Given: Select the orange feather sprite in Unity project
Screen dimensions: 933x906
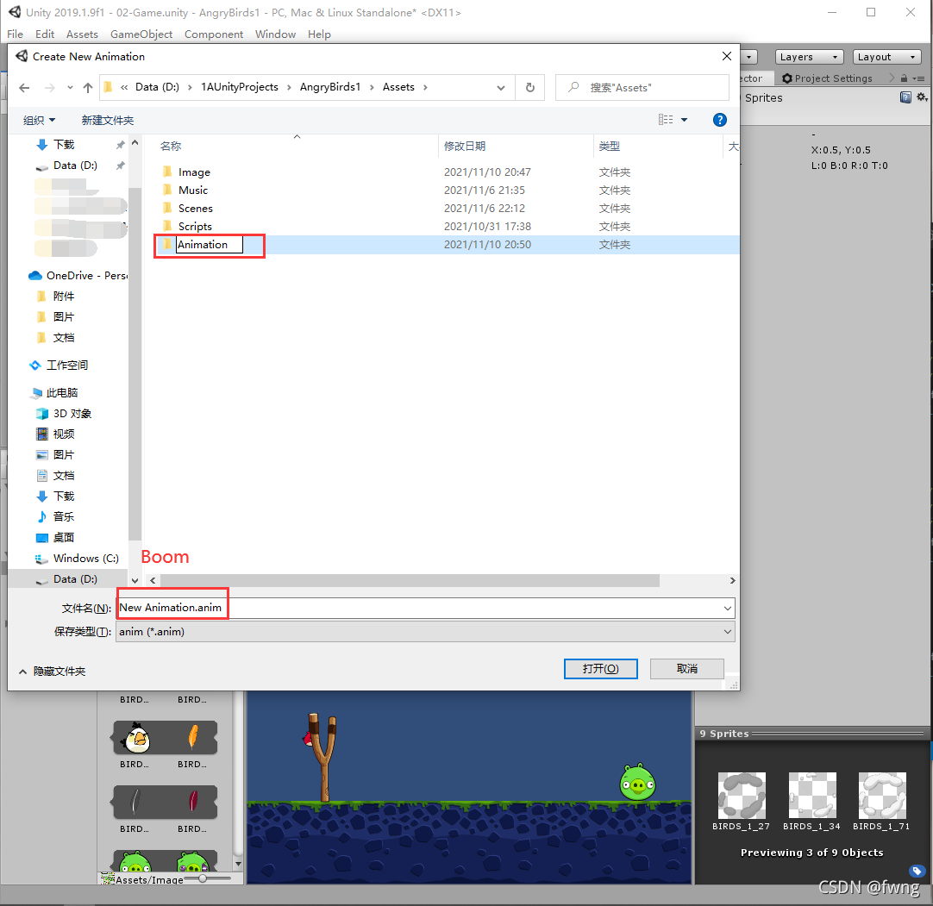Looking at the screenshot, I should point(193,736).
